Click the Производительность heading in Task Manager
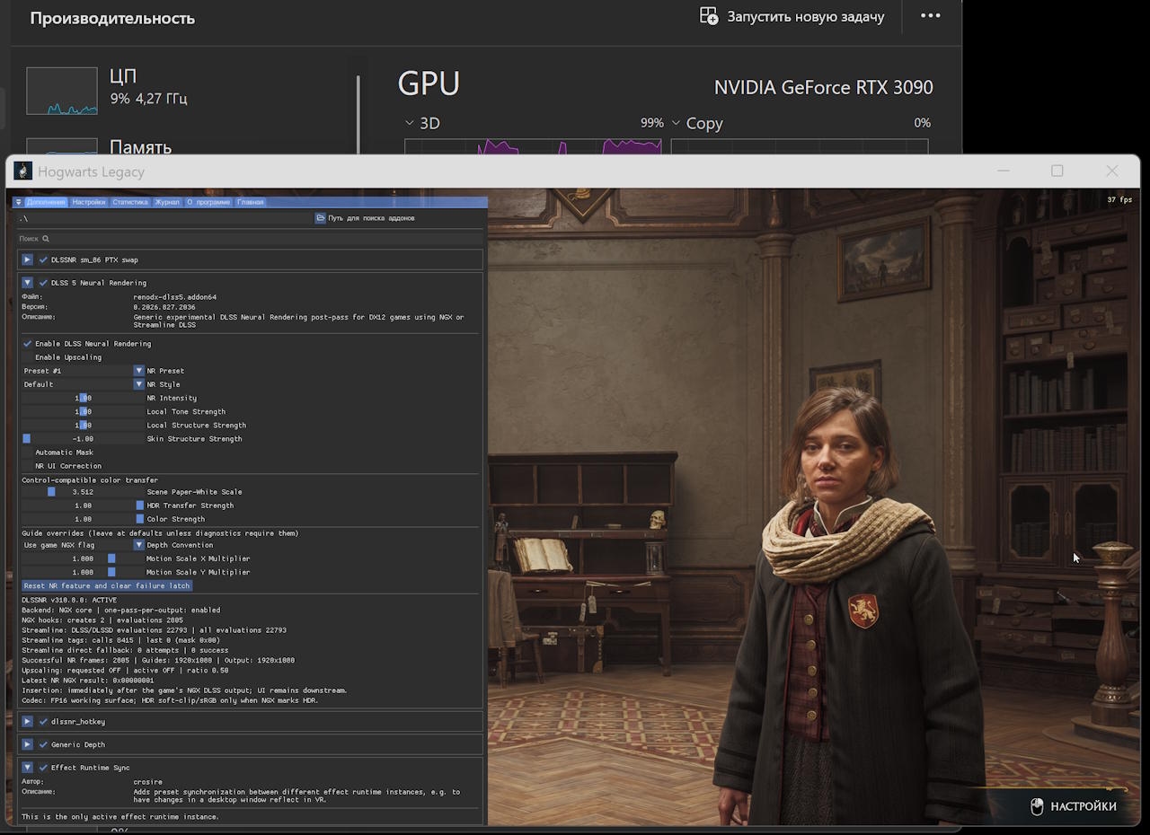The width and height of the screenshot is (1150, 835). click(112, 18)
